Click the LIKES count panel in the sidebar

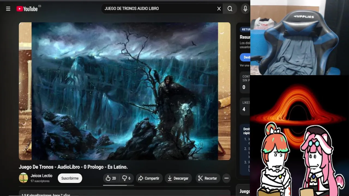click(245, 106)
